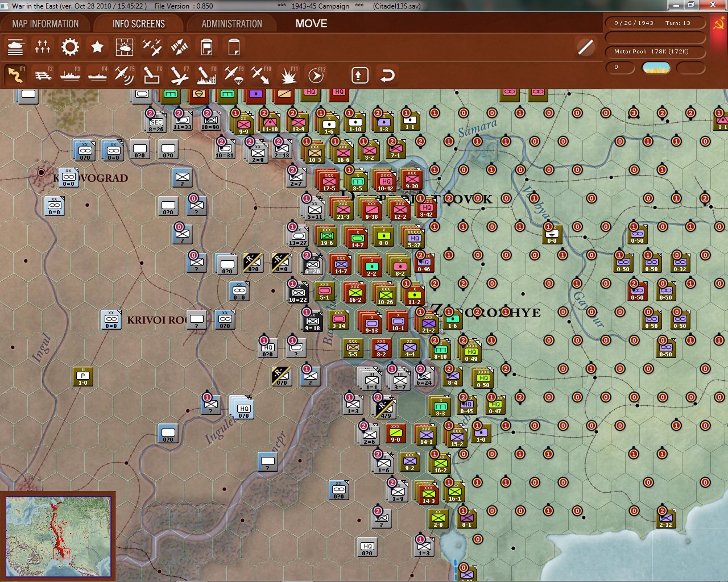728x582 pixels.
Task: Open the weather map icon screen
Action: pyautogui.click(x=125, y=47)
